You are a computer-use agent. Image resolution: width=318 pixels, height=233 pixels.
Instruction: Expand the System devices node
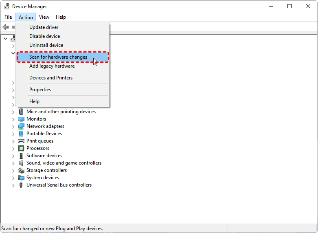pyautogui.click(x=13, y=178)
